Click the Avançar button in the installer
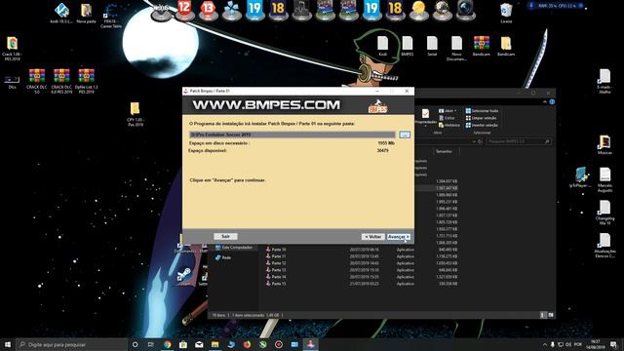The width and height of the screenshot is (624, 351). point(399,237)
